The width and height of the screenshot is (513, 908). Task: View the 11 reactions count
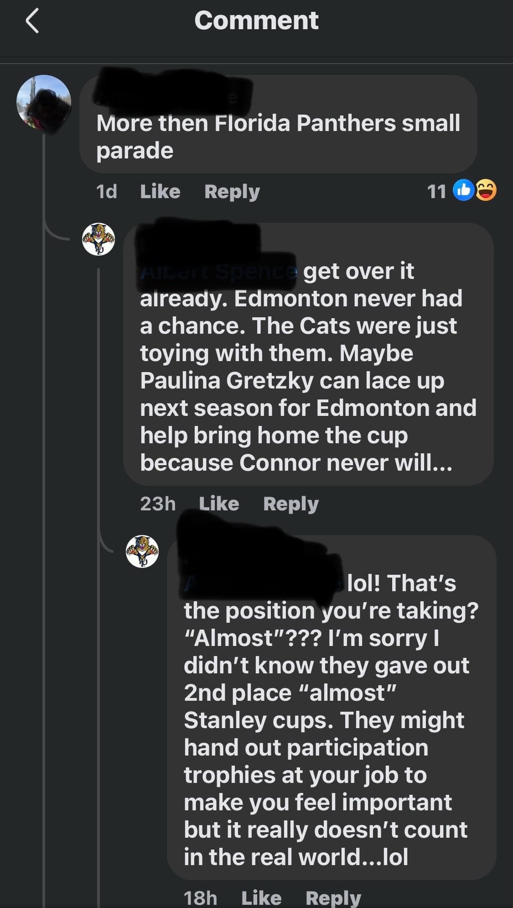[x=436, y=191]
